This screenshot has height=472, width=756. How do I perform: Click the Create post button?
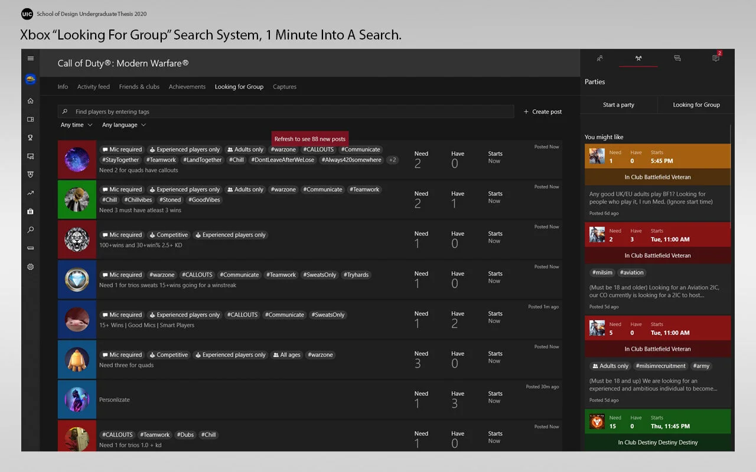pyautogui.click(x=543, y=112)
